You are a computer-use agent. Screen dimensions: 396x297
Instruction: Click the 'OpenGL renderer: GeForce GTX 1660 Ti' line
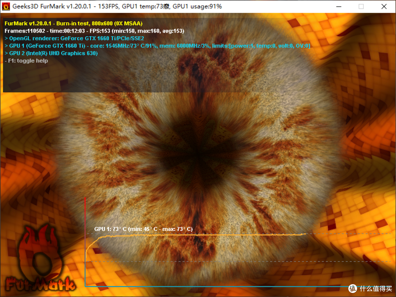[74, 38]
